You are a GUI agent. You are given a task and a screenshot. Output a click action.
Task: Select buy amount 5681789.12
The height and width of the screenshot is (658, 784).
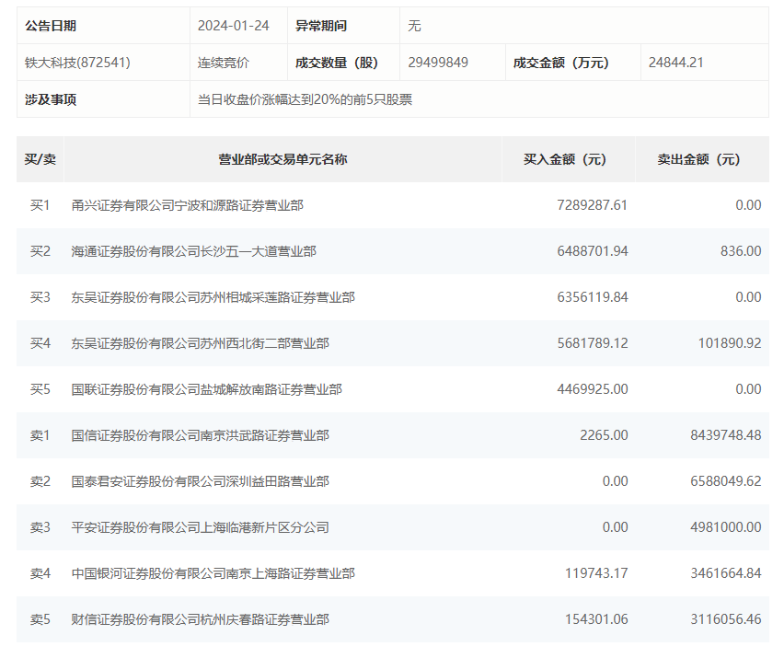593,343
